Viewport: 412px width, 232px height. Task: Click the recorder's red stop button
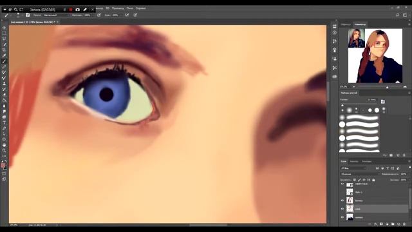pos(70,10)
